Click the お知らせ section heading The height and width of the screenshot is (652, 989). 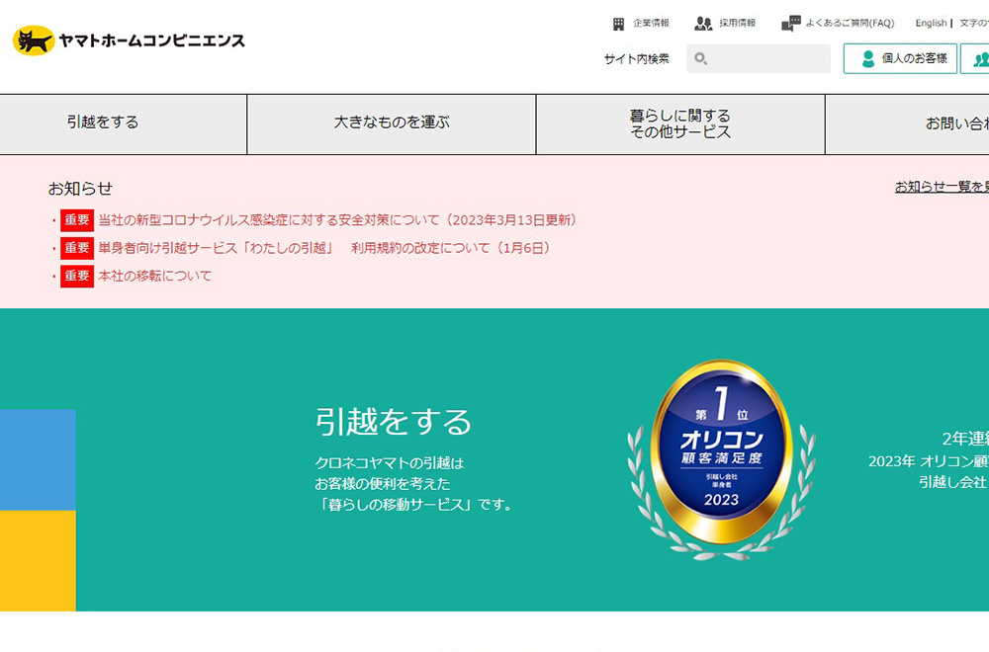(x=80, y=189)
